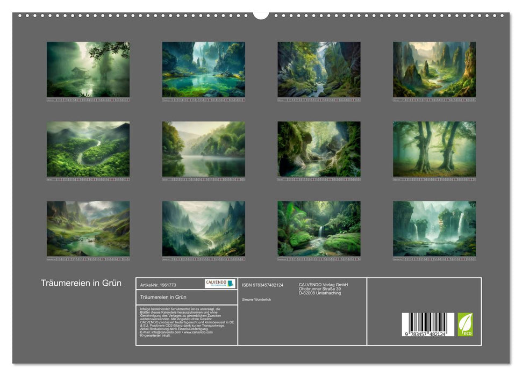Select the large misty forest trees image
This screenshot has width=522, height=376.
[x=434, y=149]
